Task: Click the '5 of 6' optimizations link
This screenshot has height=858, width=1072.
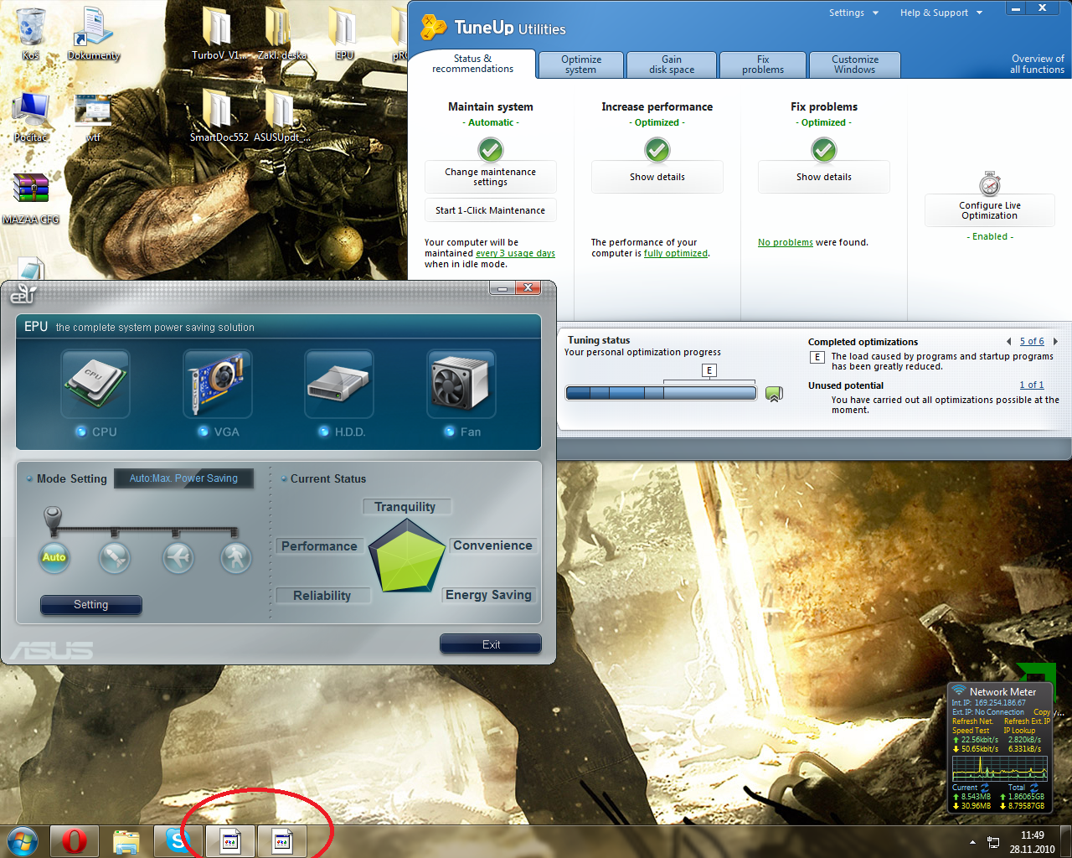Action: [1032, 342]
